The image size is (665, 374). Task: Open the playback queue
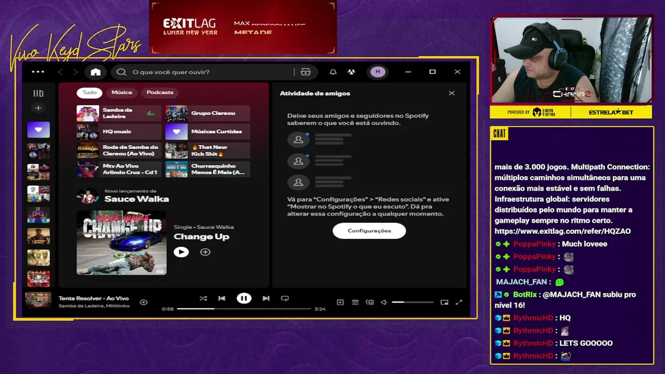point(355,302)
